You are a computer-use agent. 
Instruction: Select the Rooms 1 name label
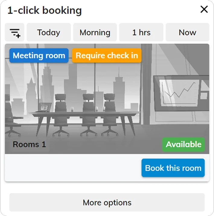[x=29, y=145]
